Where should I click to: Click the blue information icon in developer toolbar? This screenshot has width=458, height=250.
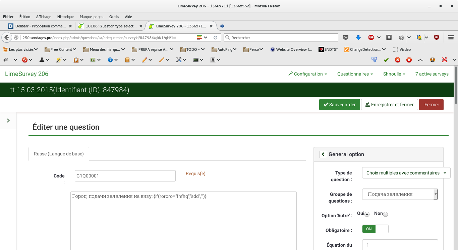tap(110, 60)
